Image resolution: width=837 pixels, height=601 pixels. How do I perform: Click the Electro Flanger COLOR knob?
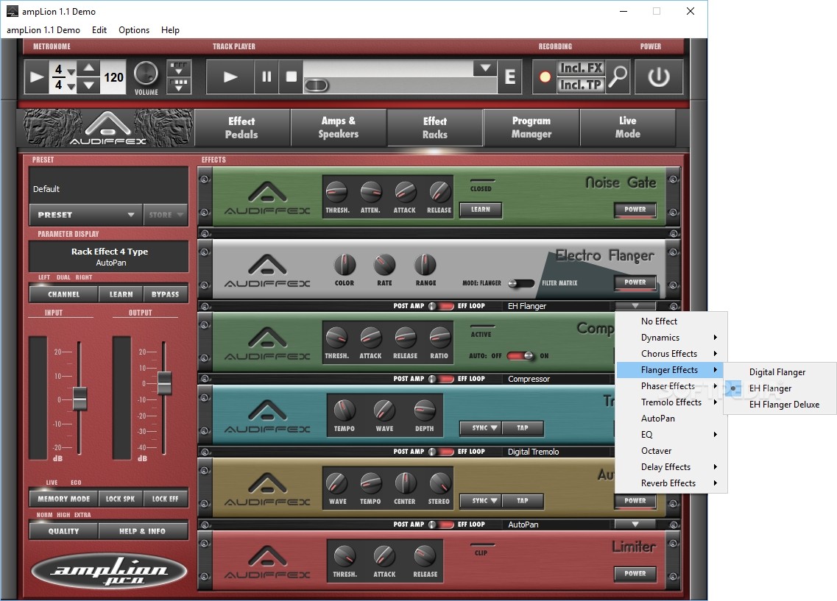click(x=345, y=265)
